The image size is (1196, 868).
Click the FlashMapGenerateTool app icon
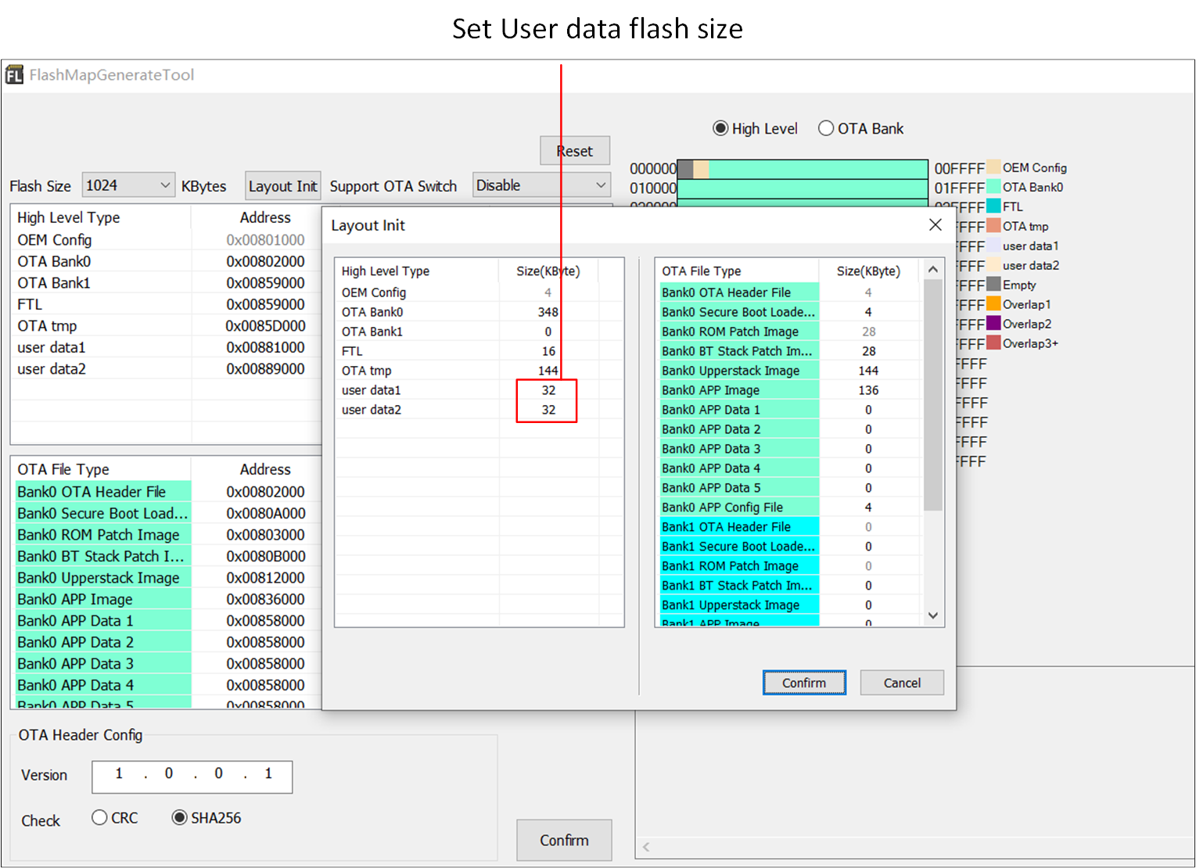pos(14,75)
